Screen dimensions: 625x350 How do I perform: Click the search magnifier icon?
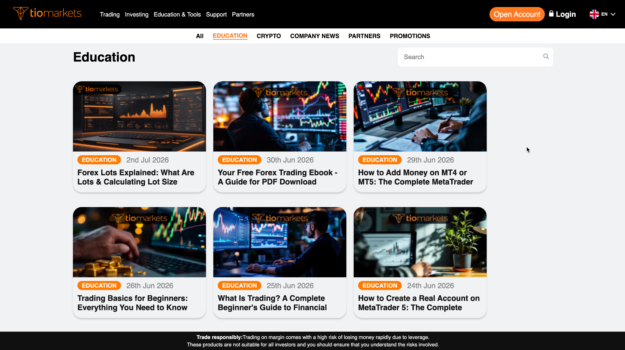pos(546,57)
